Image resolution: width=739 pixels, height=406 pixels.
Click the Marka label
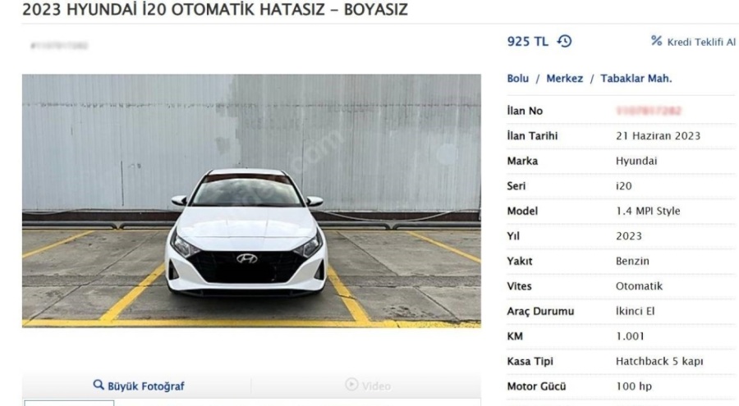522,161
